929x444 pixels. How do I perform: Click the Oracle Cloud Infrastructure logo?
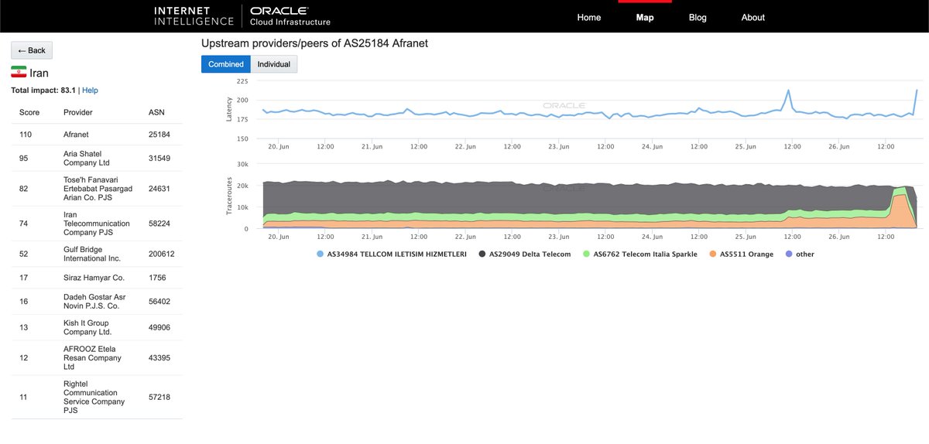[290, 15]
